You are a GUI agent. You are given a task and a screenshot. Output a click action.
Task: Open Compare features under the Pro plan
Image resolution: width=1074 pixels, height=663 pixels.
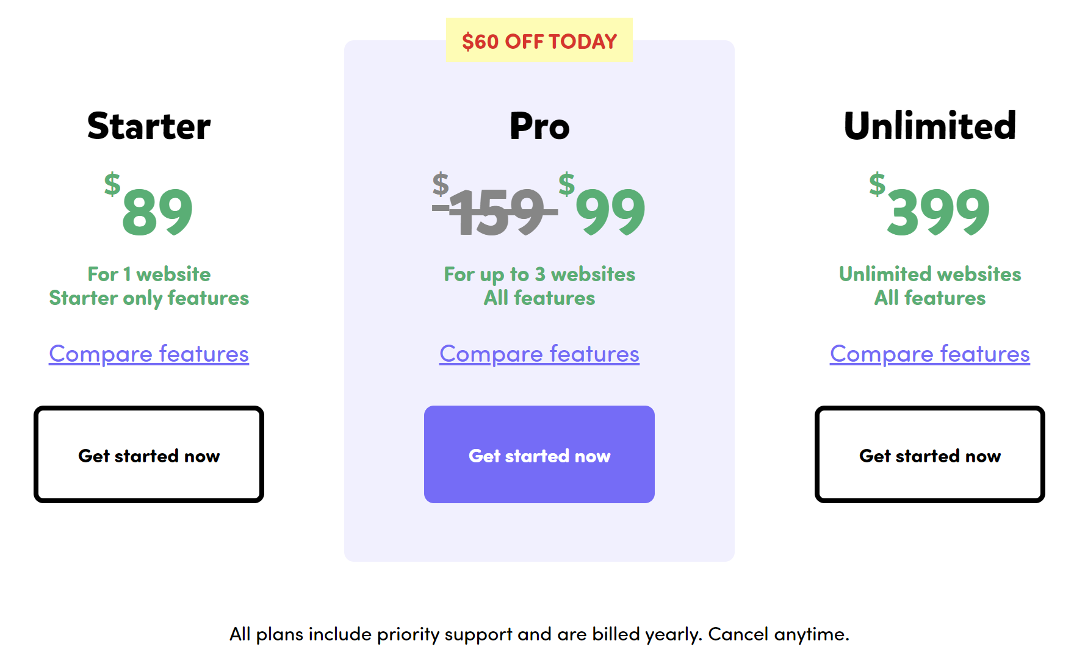539,354
